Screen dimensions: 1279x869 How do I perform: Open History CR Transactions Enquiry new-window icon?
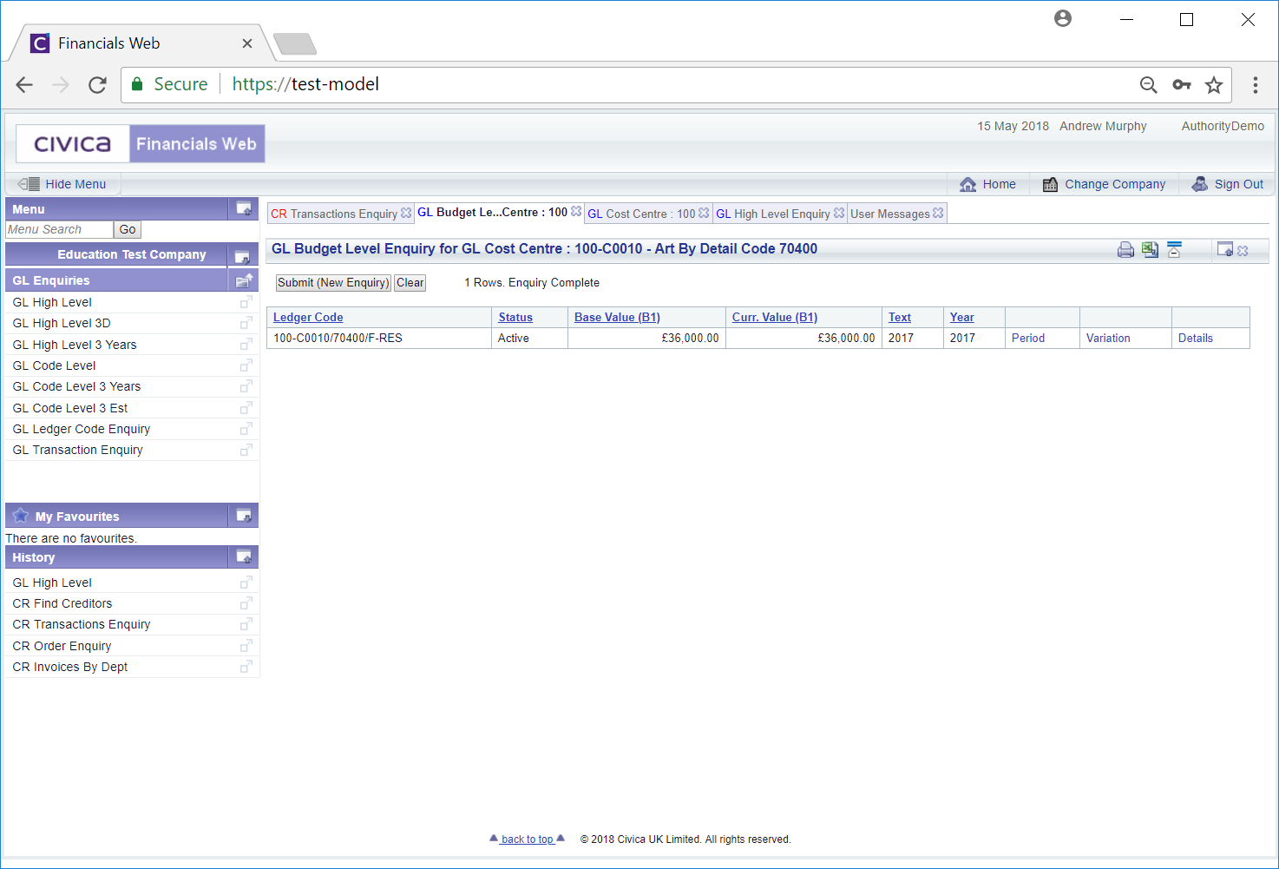246,624
